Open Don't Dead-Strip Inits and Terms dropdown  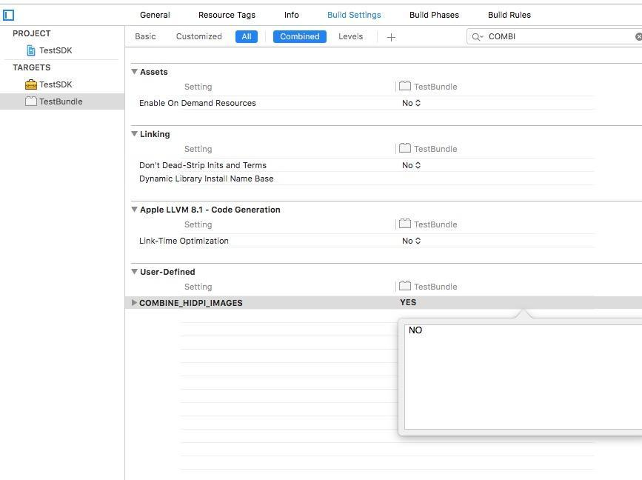click(x=412, y=165)
